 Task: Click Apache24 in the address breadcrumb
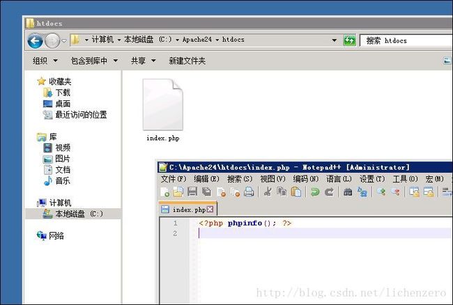pyautogui.click(x=197, y=40)
